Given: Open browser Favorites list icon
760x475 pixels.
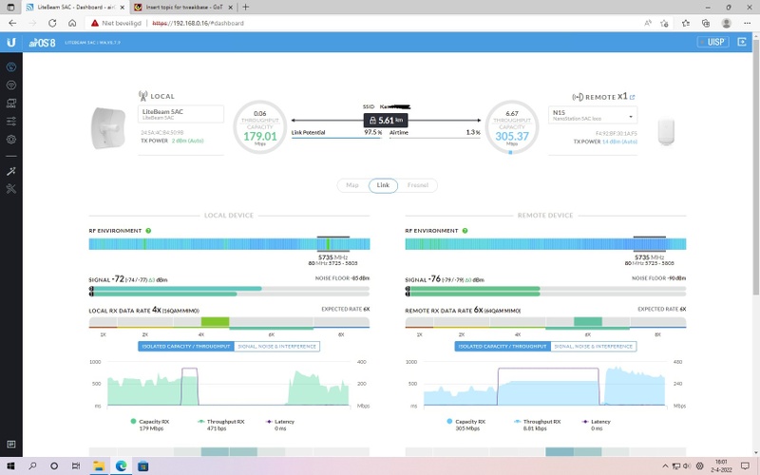Looking at the screenshot, I should coord(685,23).
